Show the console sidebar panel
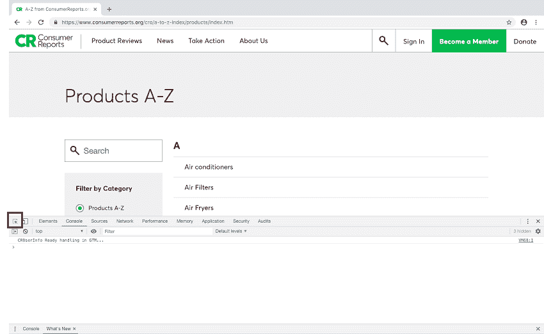 coord(15,231)
